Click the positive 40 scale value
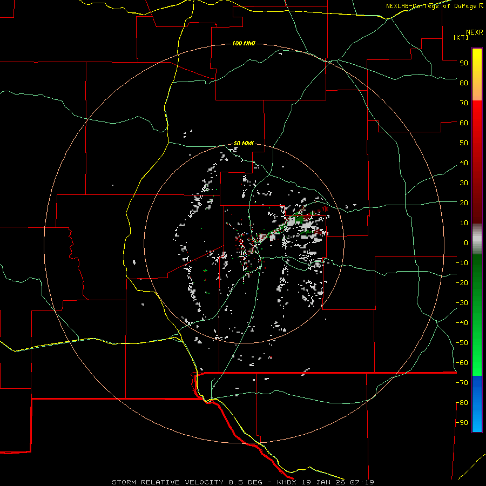The width and height of the screenshot is (486, 486). coord(464,163)
